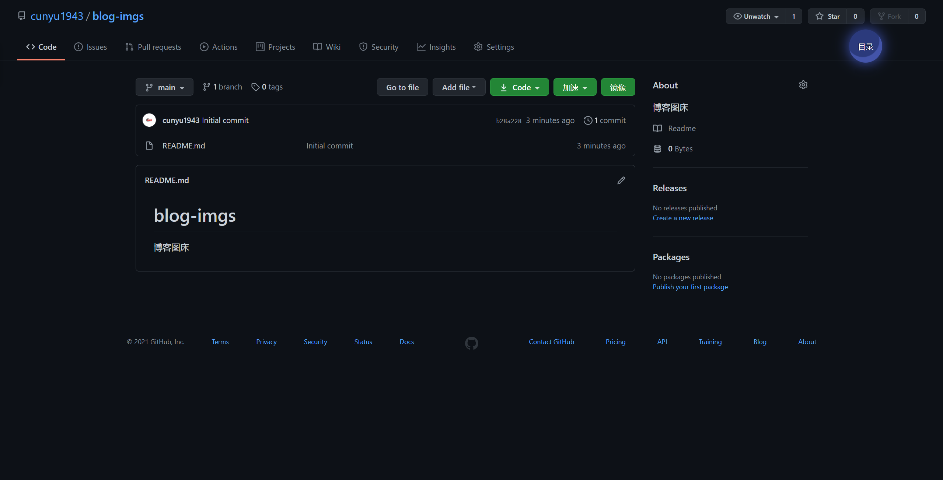The image size is (943, 480).
Task: Open the Insights tab
Action: [436, 47]
